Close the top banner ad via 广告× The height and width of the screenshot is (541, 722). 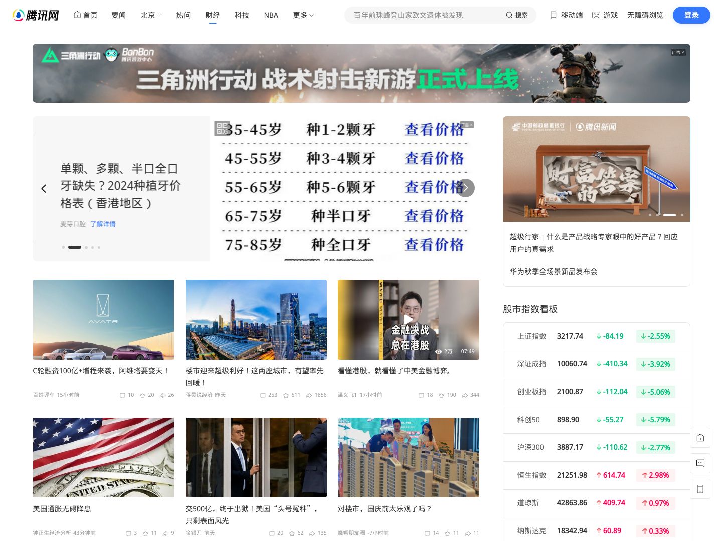click(678, 52)
